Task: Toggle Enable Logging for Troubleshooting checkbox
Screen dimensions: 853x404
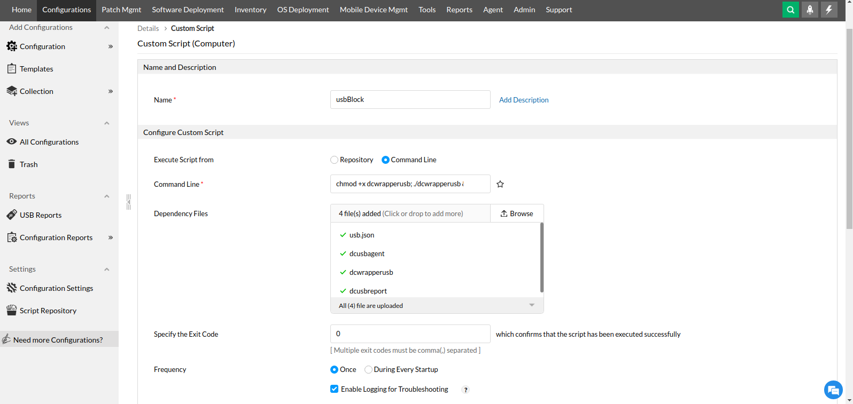Action: click(335, 389)
